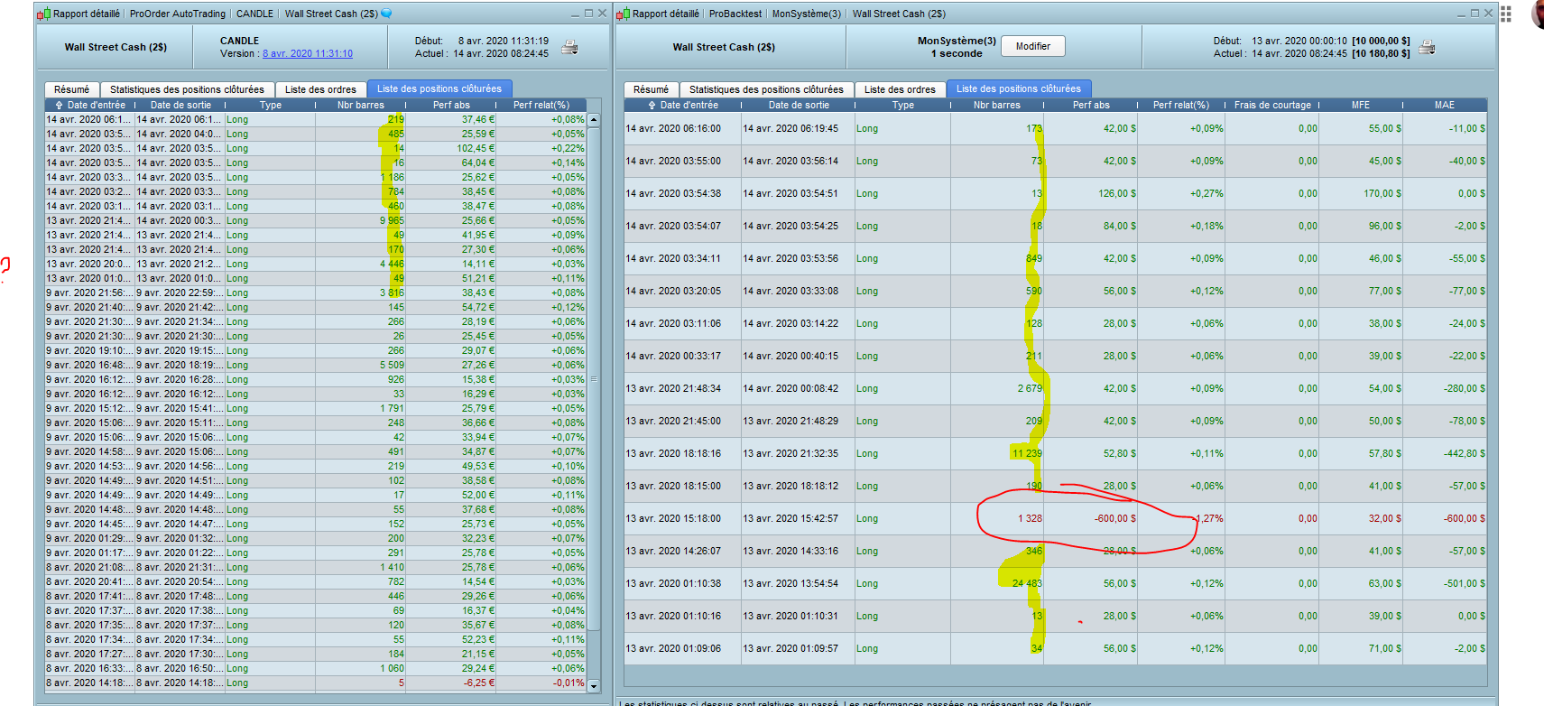Sort ProBacktest list by MFE column

pos(1361,105)
